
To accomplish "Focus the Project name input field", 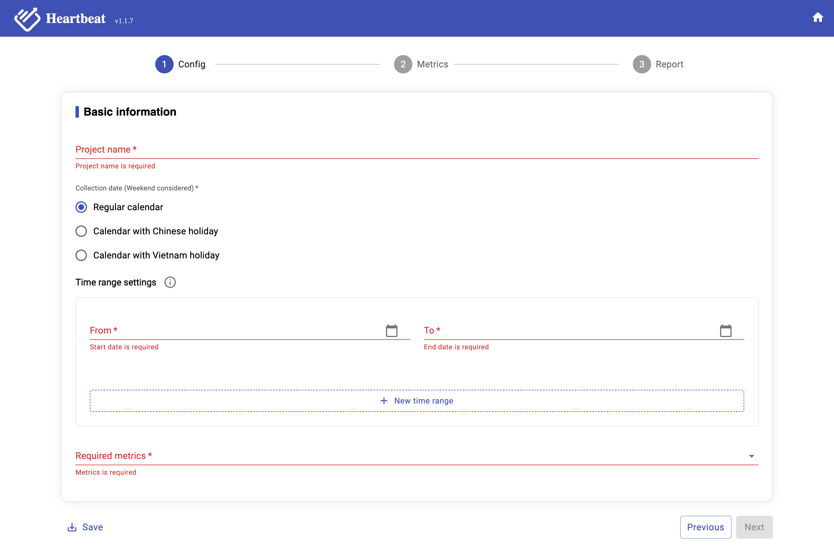I will pos(416,150).
